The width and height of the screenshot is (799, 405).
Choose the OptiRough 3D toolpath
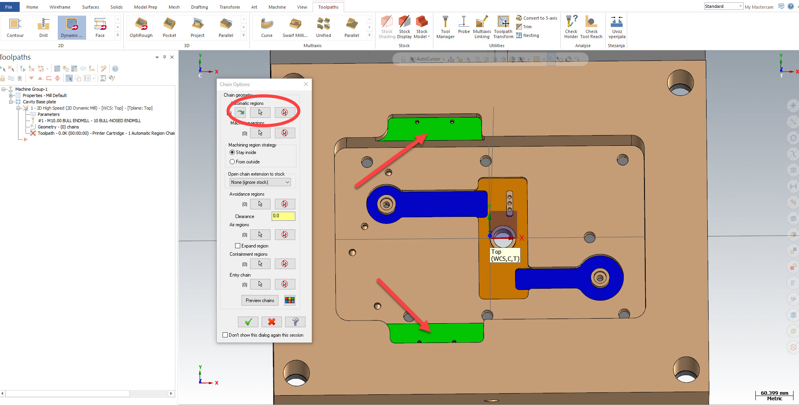click(141, 27)
